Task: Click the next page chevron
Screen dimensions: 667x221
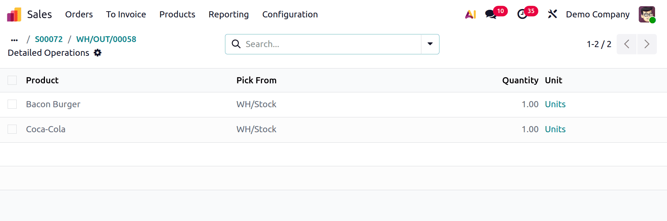Action: [x=647, y=44]
